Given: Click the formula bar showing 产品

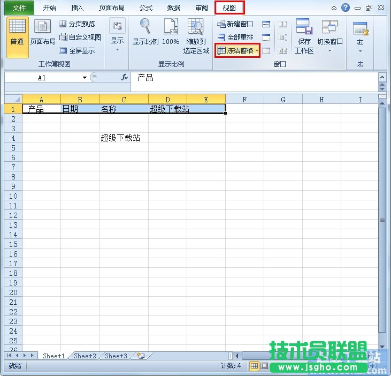Looking at the screenshot, I should pos(255,82).
